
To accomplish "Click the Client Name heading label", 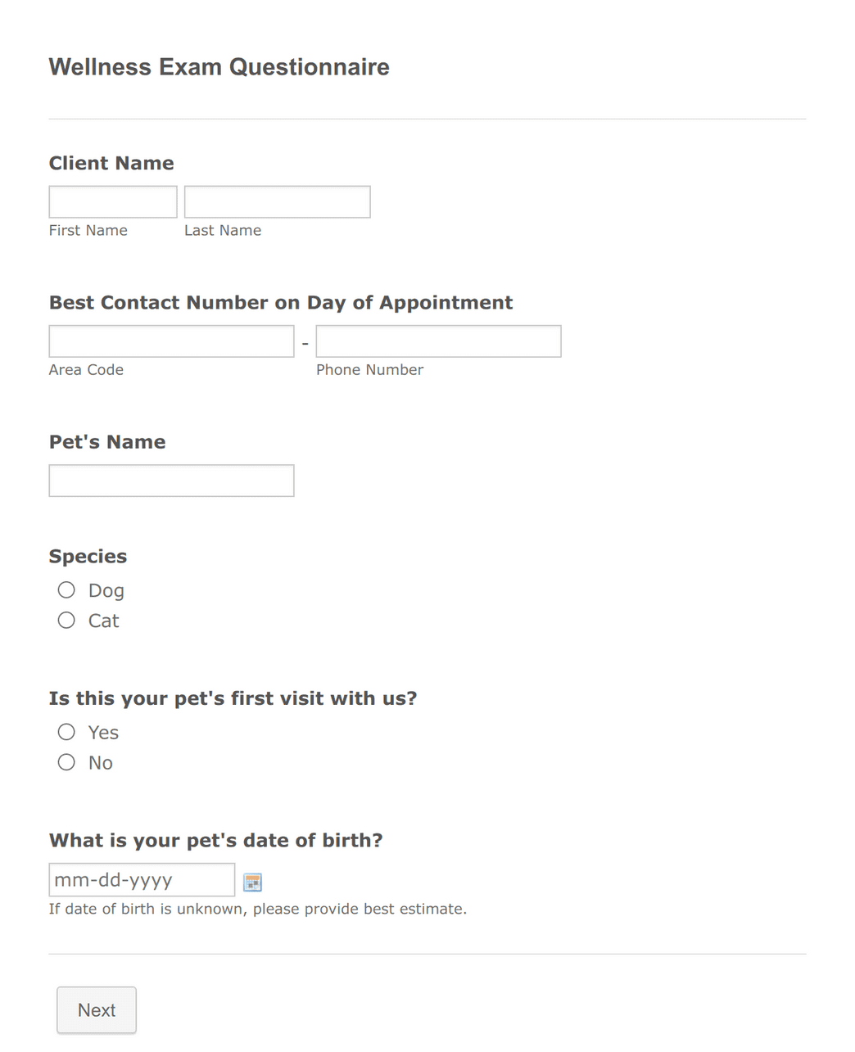I will coord(111,163).
